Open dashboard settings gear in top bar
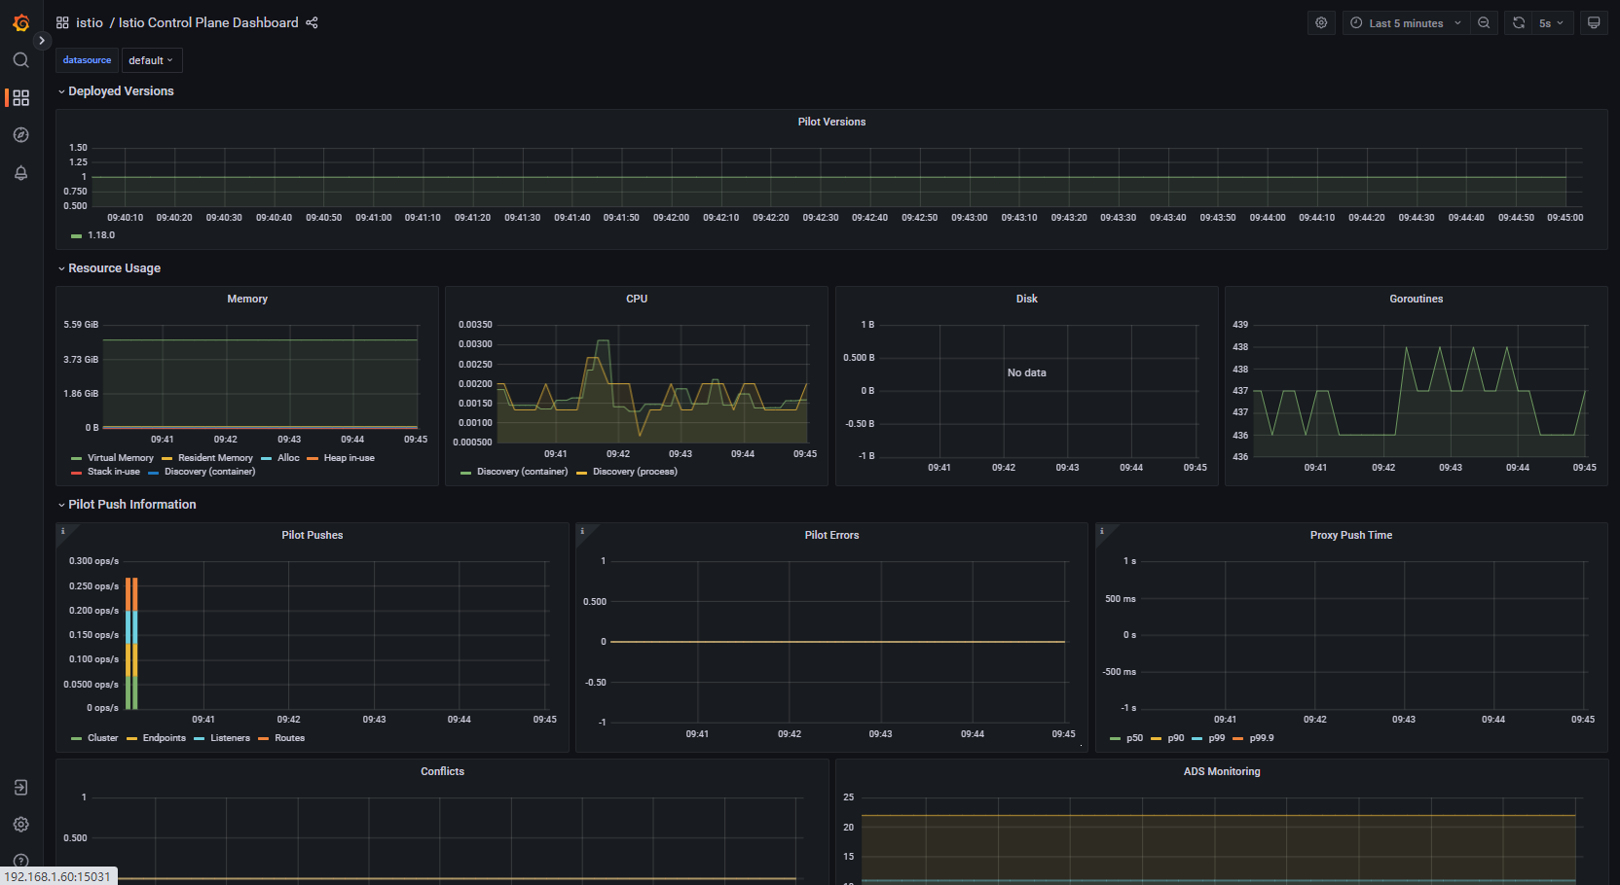This screenshot has width=1620, height=885. (x=1321, y=23)
